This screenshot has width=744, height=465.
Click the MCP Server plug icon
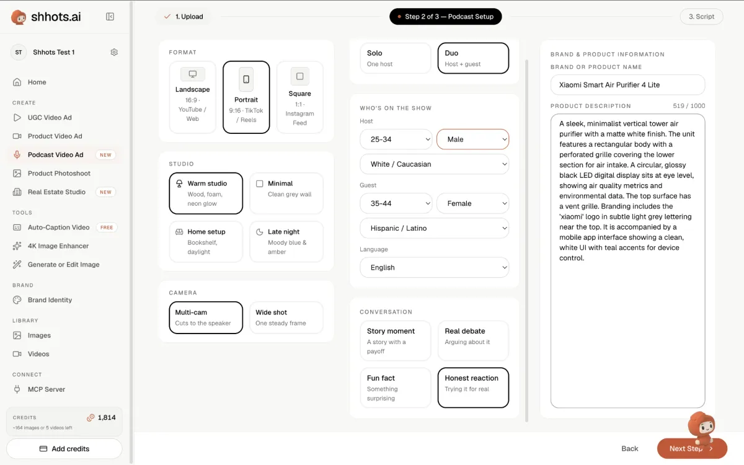coord(17,389)
